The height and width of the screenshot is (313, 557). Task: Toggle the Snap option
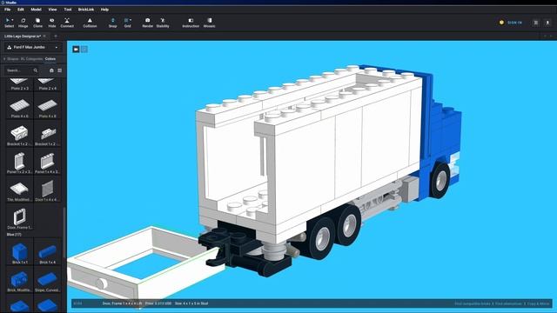coord(112,23)
